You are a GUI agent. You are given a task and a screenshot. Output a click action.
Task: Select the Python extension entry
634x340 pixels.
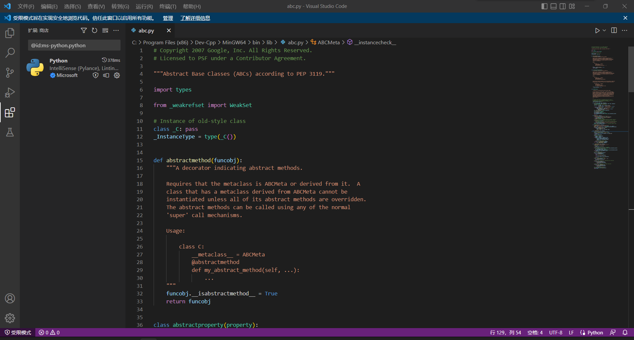pyautogui.click(x=73, y=68)
